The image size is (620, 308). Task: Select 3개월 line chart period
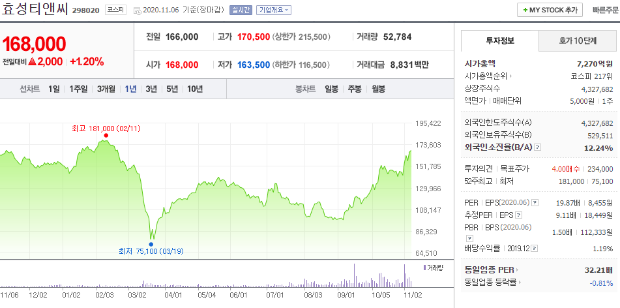click(106, 89)
